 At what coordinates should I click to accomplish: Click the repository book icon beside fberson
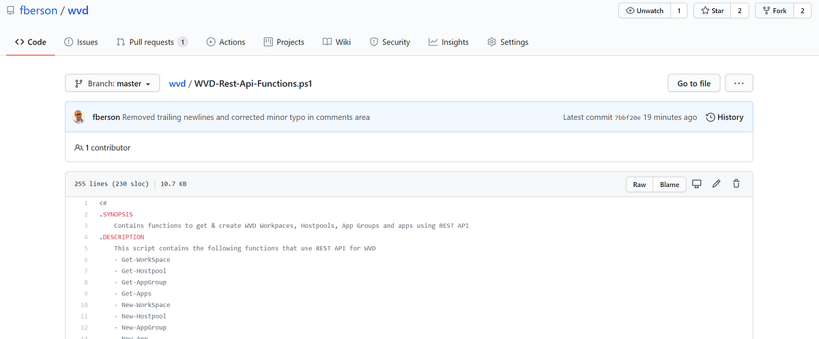10,11
